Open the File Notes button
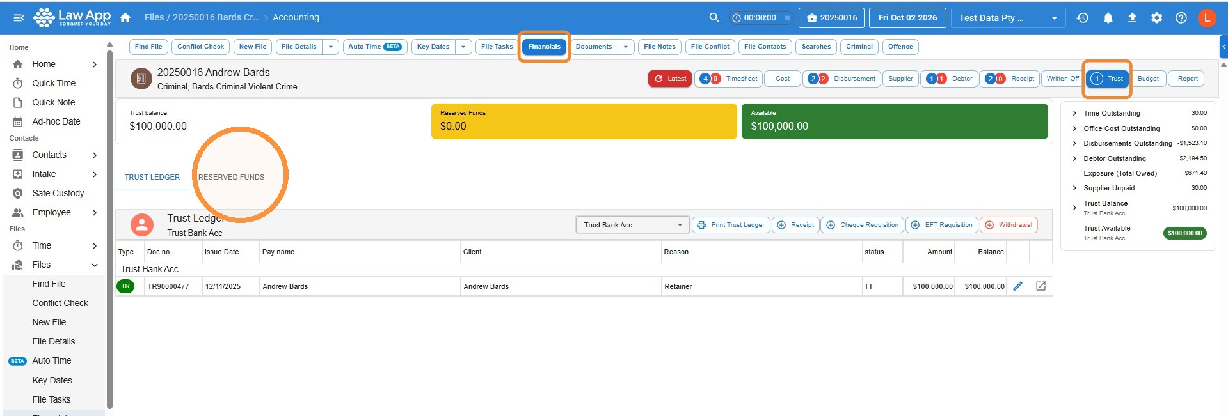Image resolution: width=1228 pixels, height=416 pixels. [x=660, y=47]
